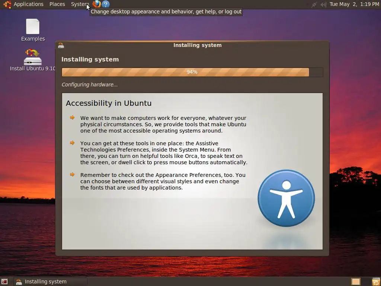
Task: Click the paragraph about Appearance Preferences
Action: tap(163, 181)
